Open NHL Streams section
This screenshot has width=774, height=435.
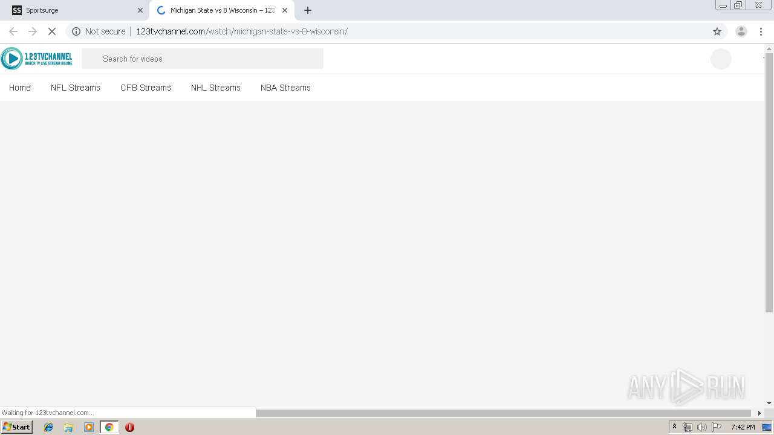pos(216,88)
